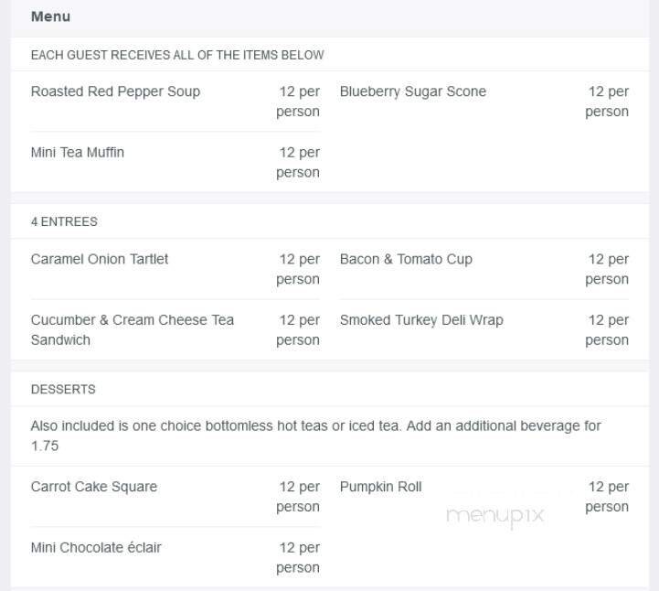
Task: Click the price next to Smoked Turkey Deli Wrap
Action: [607, 330]
